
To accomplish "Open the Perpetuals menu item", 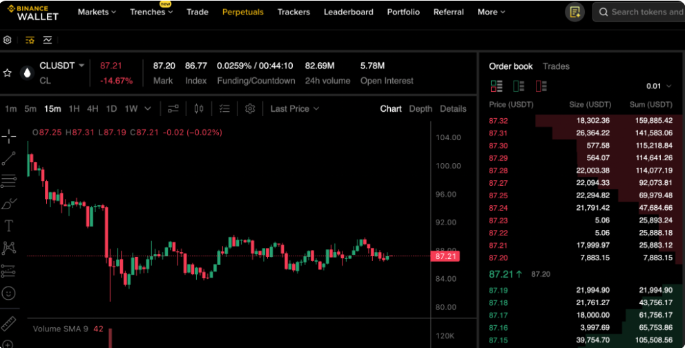I will 242,12.
